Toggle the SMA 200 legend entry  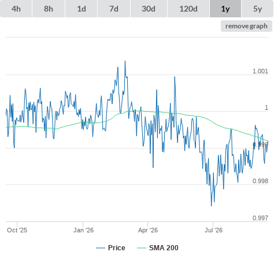click(x=164, y=248)
